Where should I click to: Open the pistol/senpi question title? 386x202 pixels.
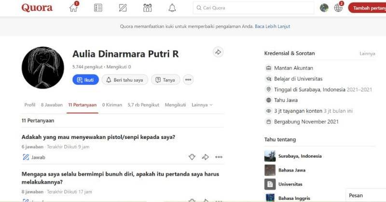click(x=98, y=137)
